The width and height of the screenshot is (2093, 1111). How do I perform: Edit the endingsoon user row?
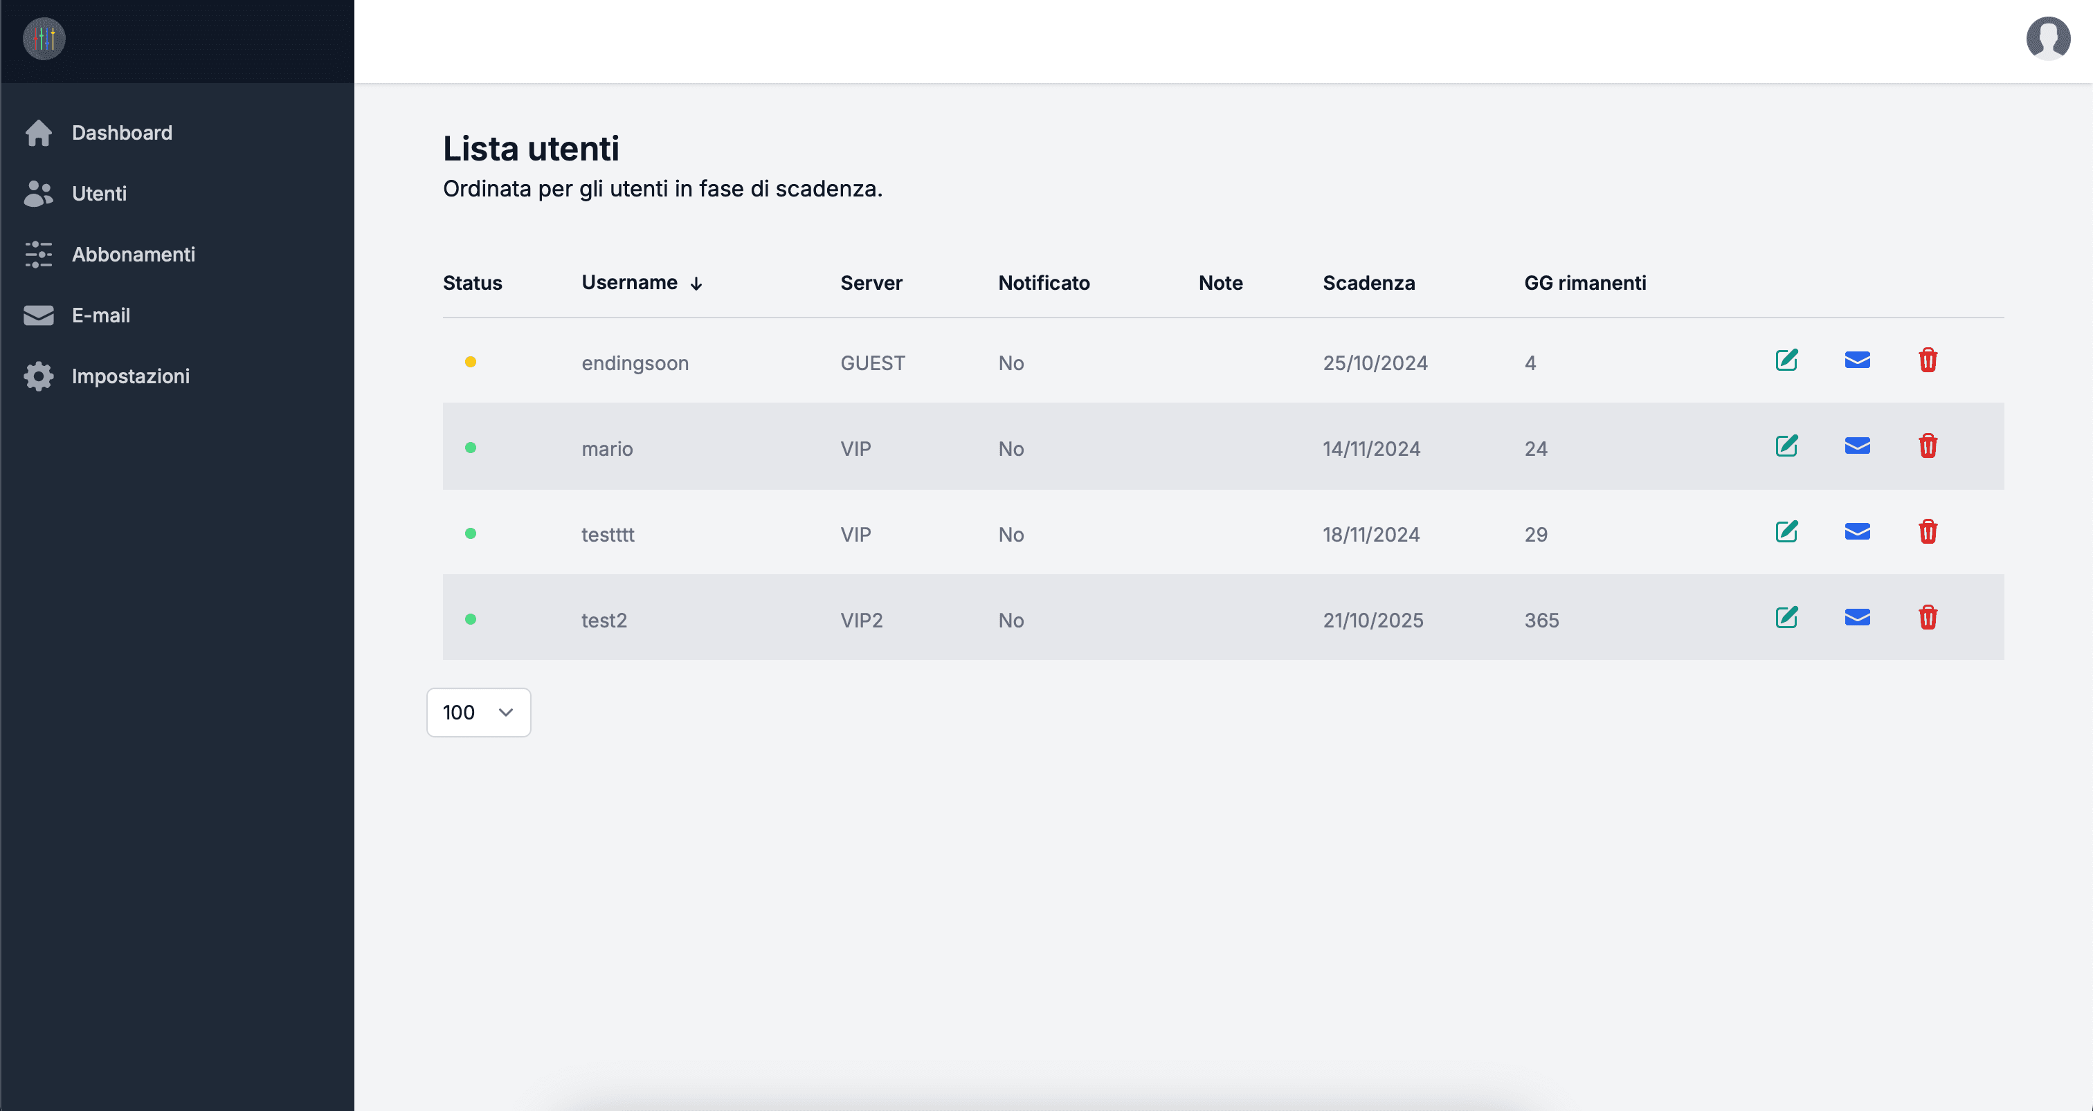click(1786, 360)
